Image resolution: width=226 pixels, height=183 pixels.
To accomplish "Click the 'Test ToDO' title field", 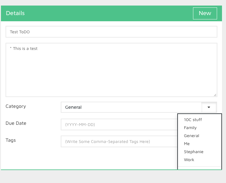I will point(111,32).
